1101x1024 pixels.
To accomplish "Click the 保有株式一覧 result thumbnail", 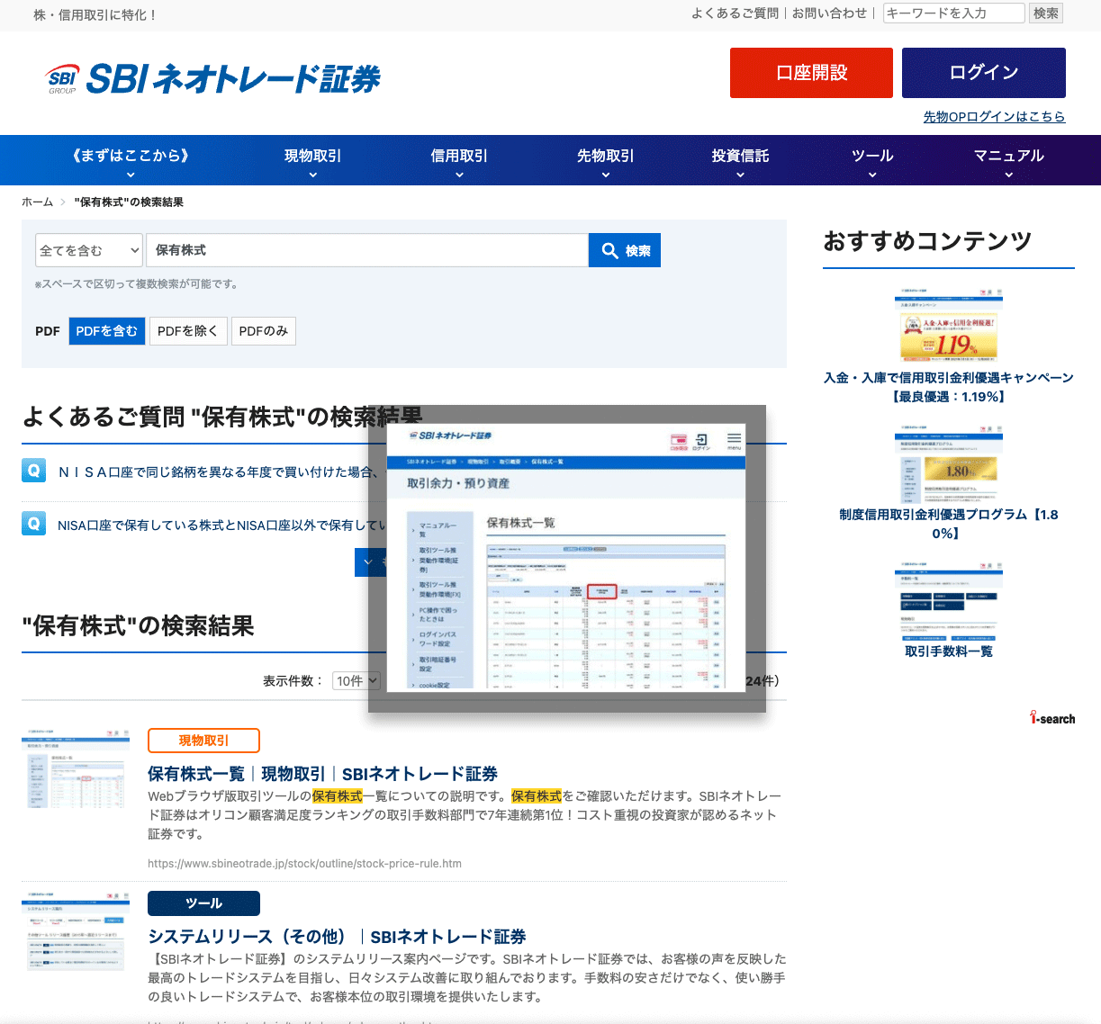I will (76, 768).
